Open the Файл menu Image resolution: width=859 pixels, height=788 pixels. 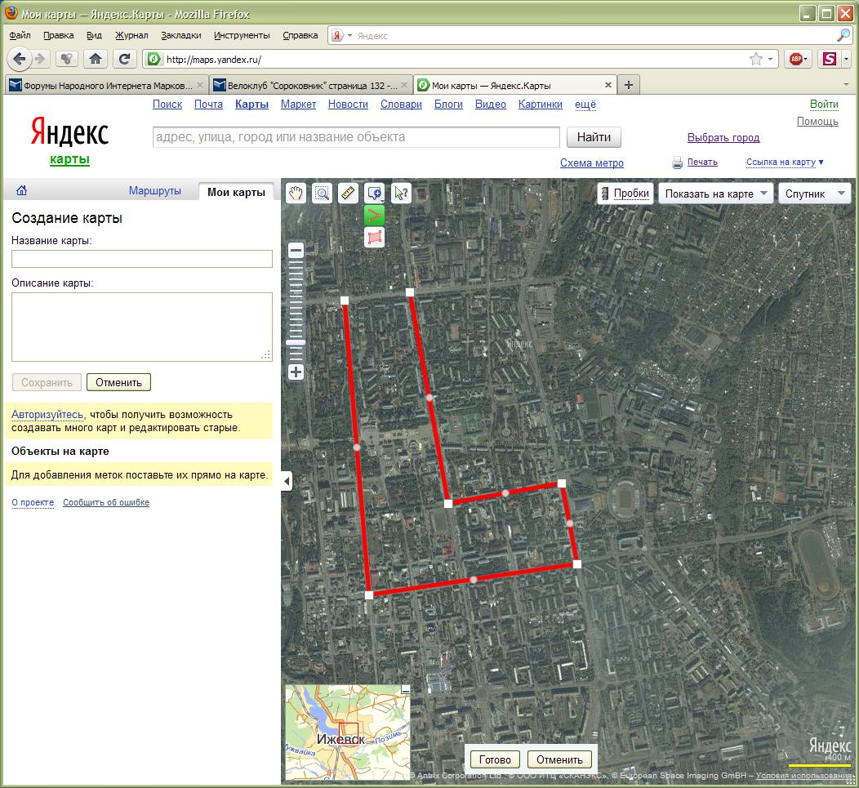20,35
